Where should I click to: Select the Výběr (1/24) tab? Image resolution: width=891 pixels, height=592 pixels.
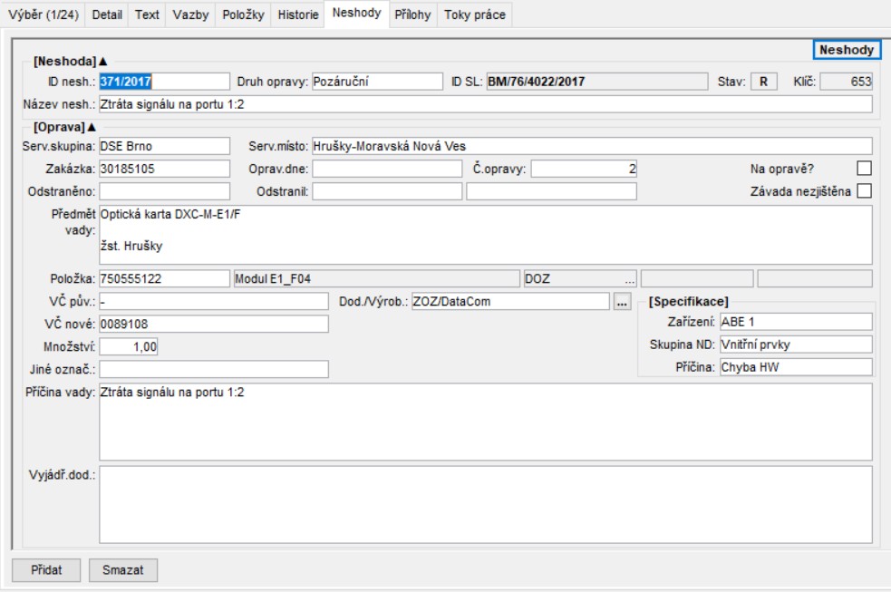(x=44, y=15)
